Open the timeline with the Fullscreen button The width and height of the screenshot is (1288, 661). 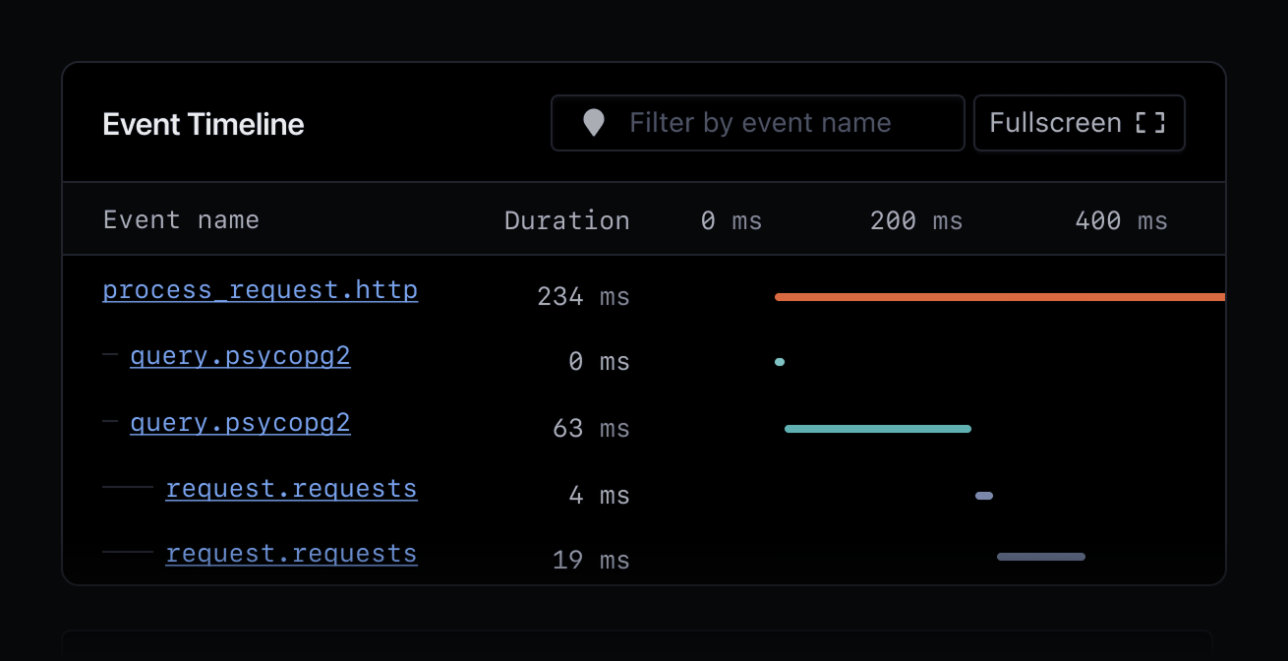click(x=1079, y=123)
